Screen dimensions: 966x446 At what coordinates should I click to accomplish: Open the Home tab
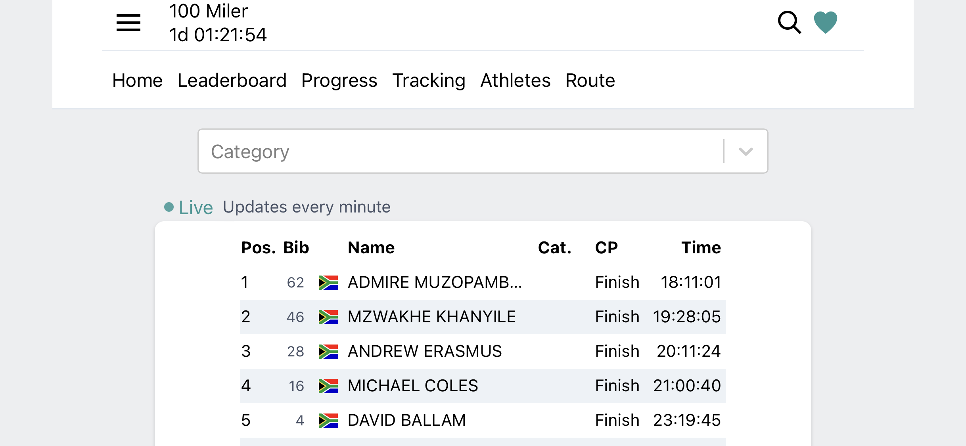click(x=137, y=80)
